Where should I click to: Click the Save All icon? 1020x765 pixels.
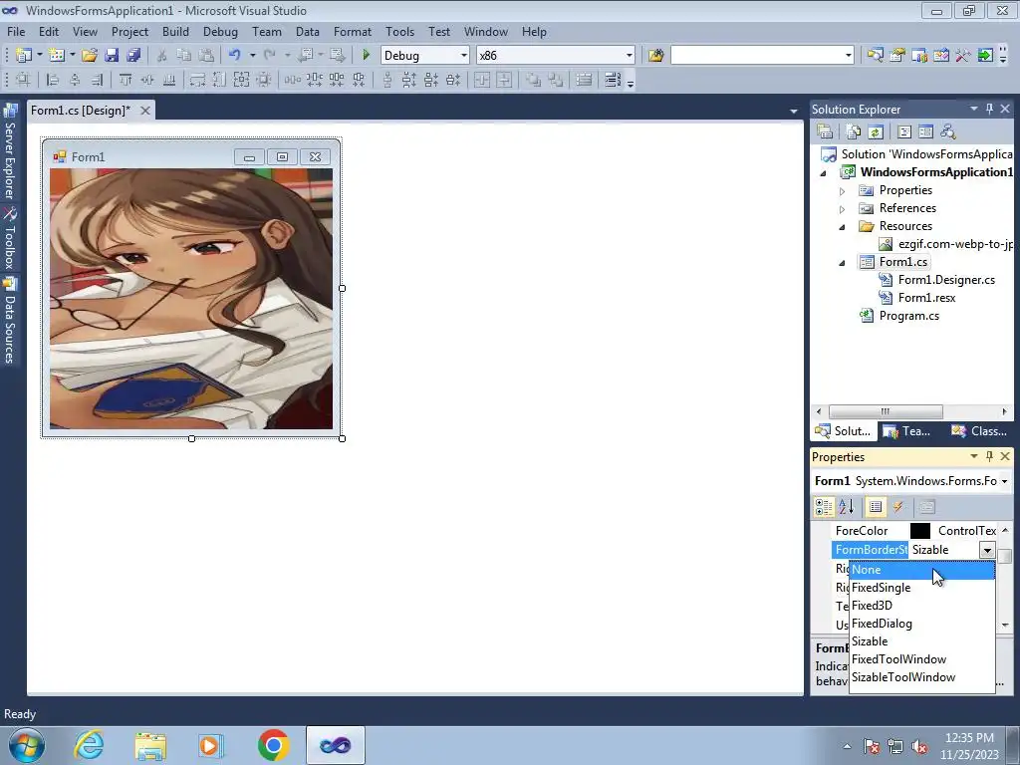(133, 56)
